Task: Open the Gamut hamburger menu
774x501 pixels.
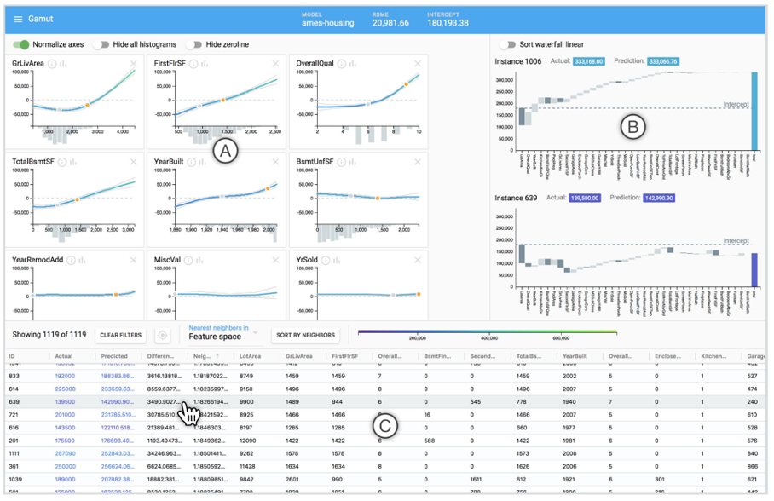Action: pos(18,18)
